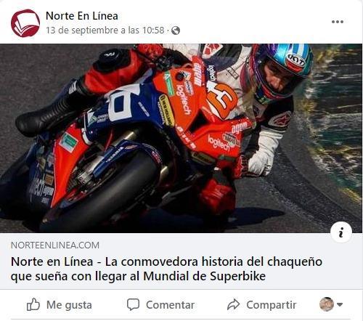Click the Compartir button label
Viewport: 363px width, 321px height.
point(272,305)
